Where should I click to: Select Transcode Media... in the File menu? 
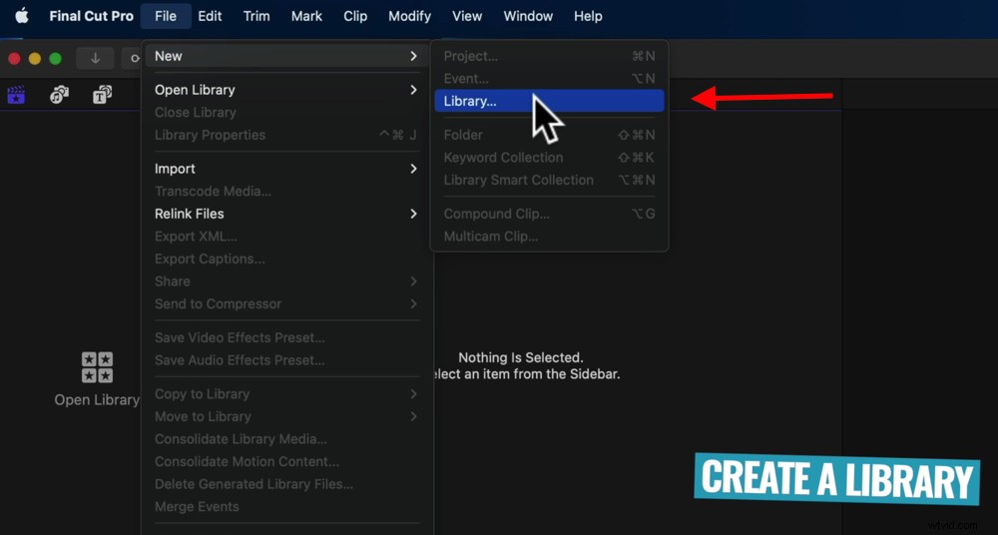coord(287,191)
